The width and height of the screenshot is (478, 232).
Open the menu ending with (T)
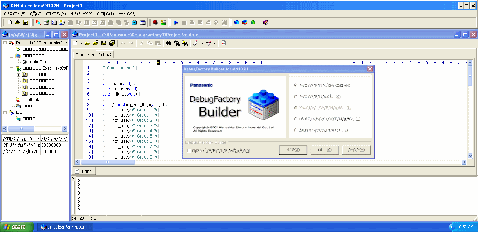tap(105, 14)
